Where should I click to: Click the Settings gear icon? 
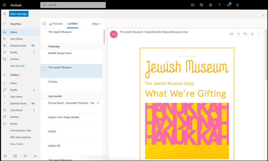pos(210,5)
